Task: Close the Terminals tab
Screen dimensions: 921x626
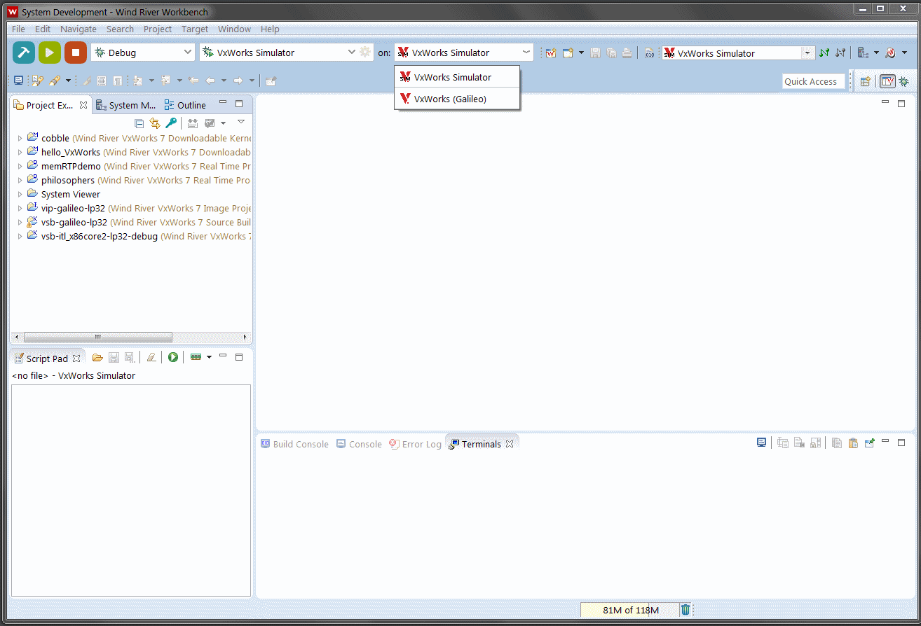Action: tap(510, 444)
